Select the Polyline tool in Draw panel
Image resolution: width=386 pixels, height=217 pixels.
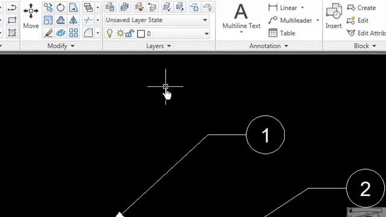[x=11, y=7]
